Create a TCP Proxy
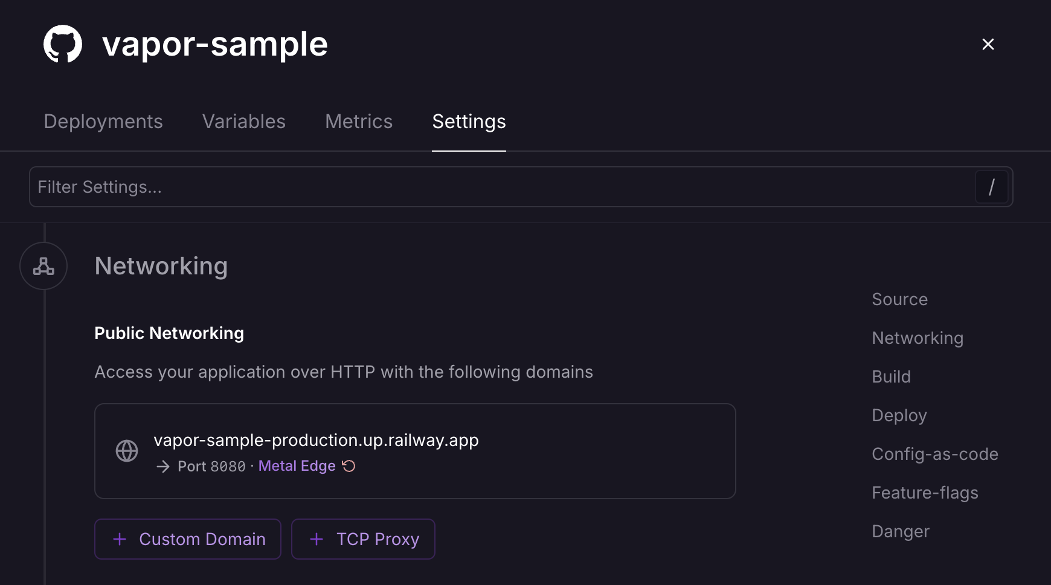1051x585 pixels. (363, 539)
